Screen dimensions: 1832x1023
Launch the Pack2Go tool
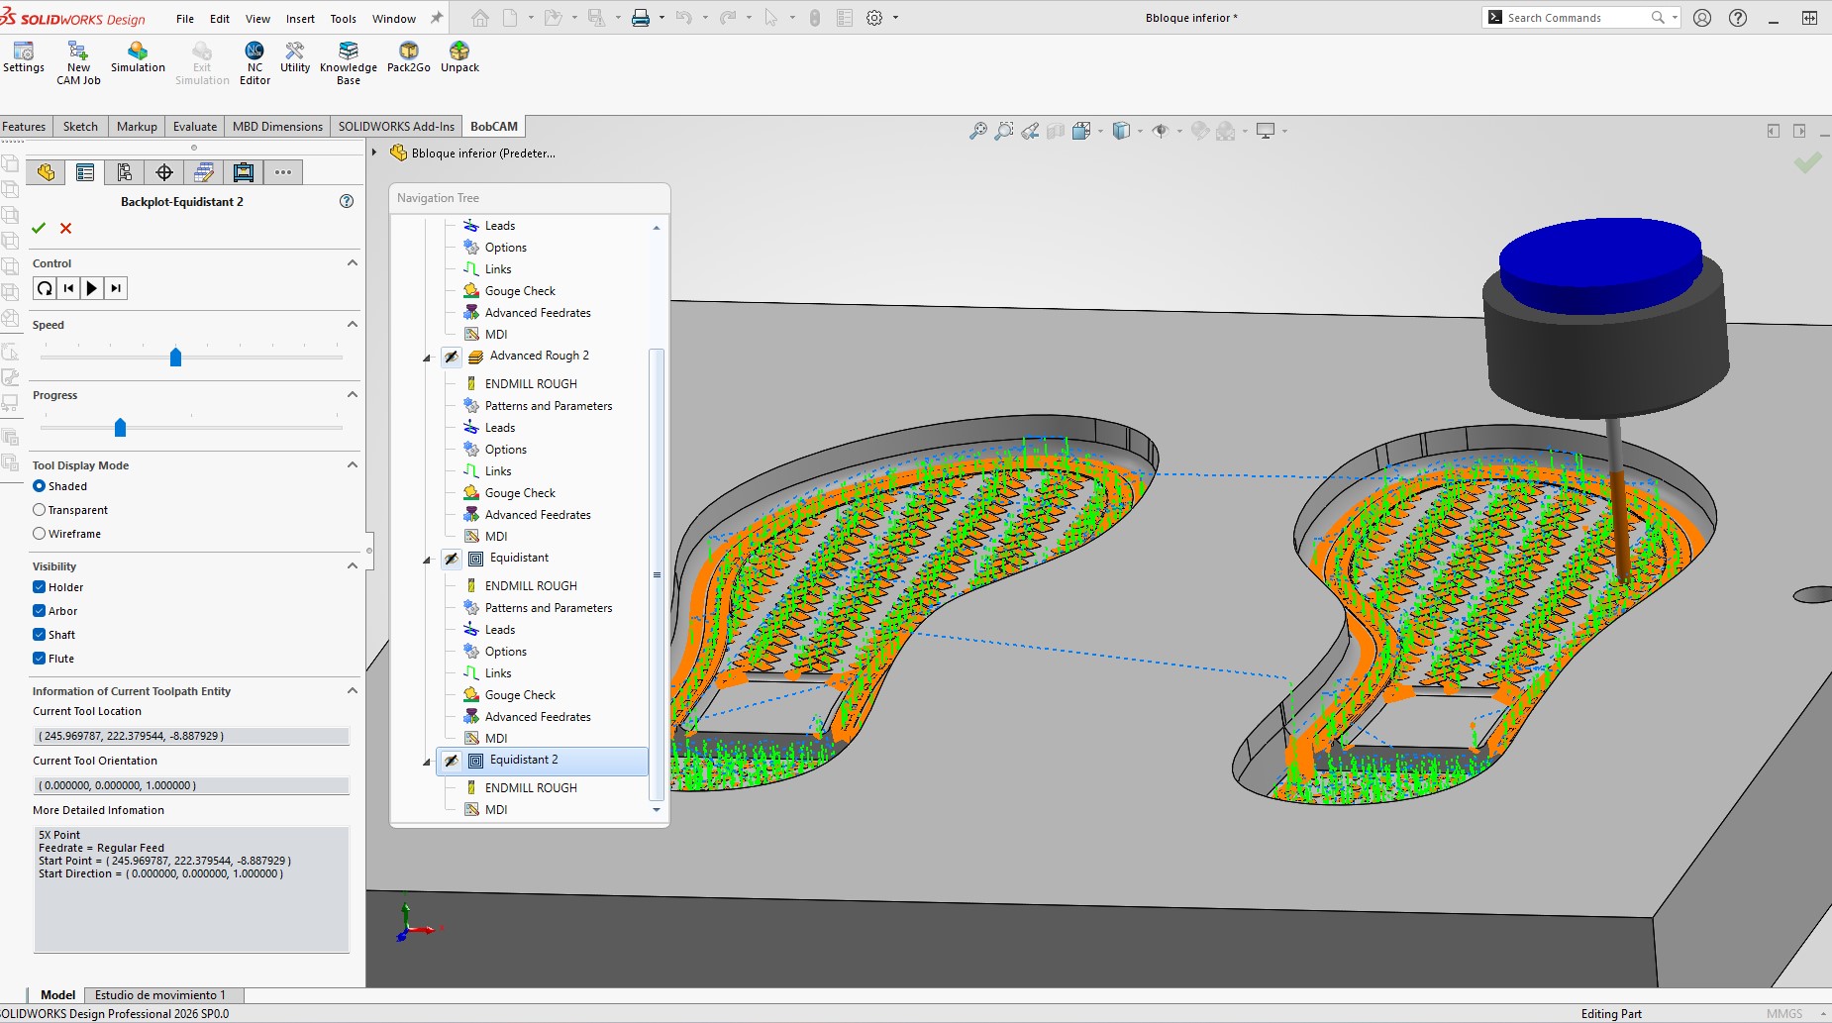pos(408,61)
